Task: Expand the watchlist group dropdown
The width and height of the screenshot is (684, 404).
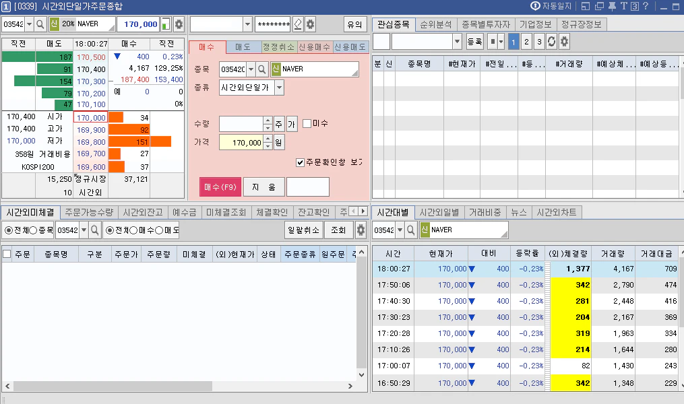Action: pos(457,41)
